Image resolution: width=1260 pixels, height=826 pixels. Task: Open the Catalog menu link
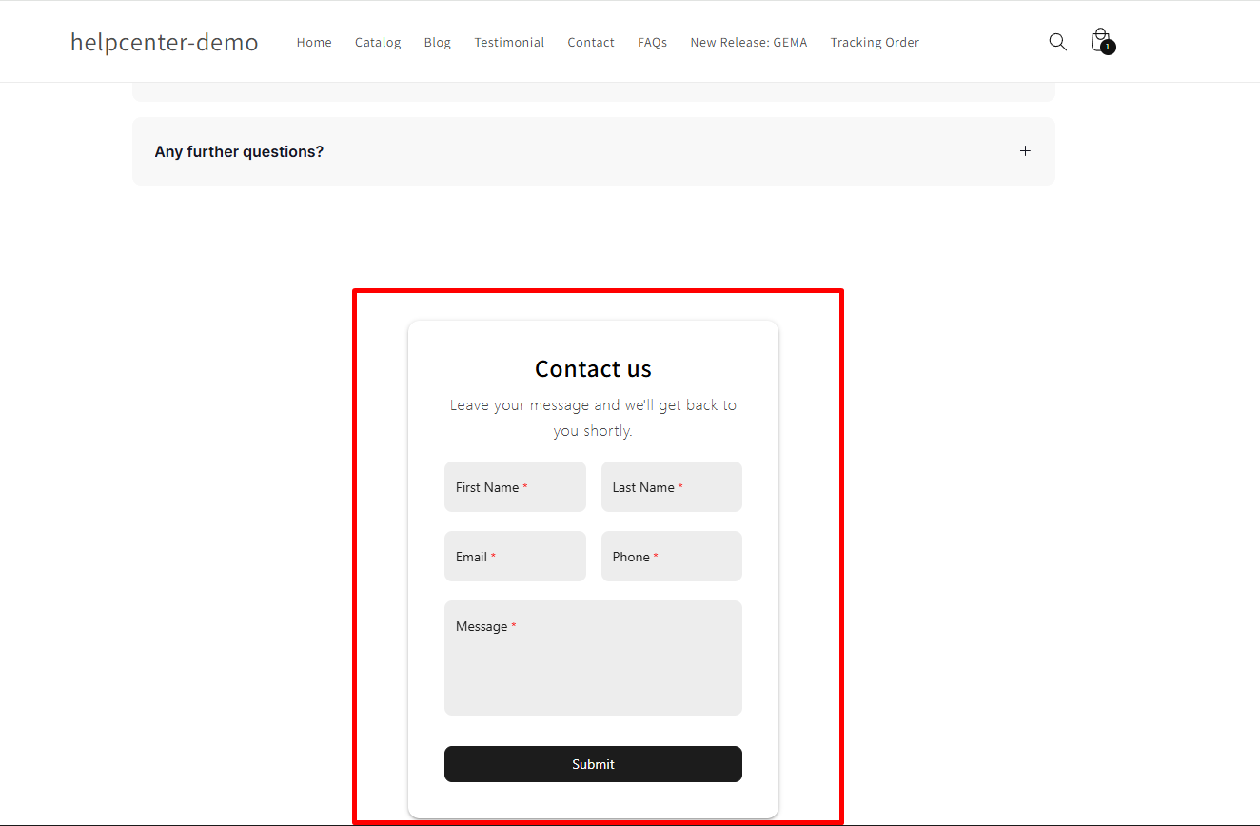pos(378,43)
